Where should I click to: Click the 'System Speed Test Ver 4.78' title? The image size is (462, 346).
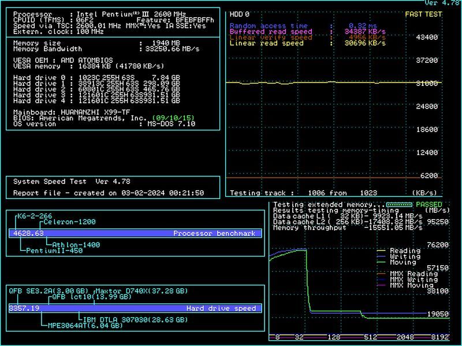[x=72, y=182]
